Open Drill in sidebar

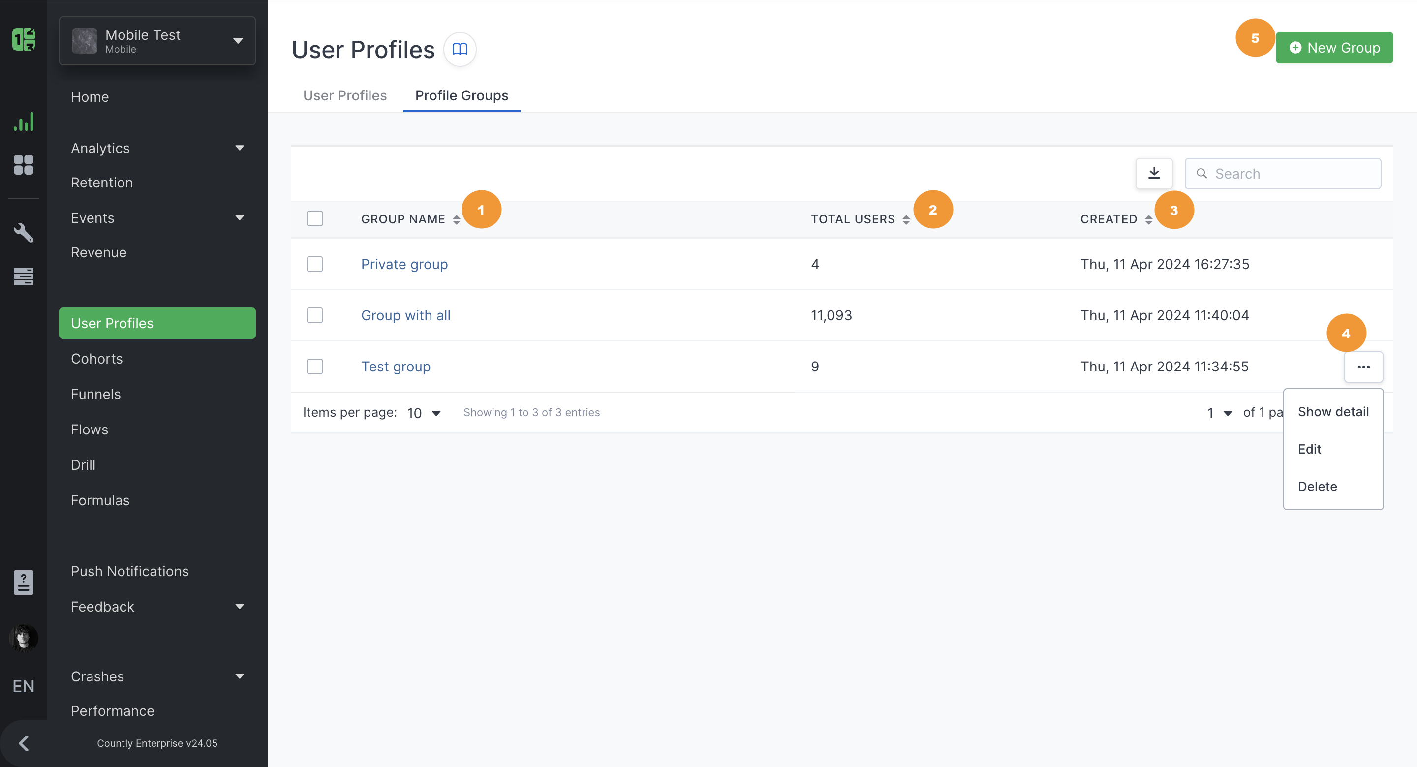pyautogui.click(x=83, y=465)
